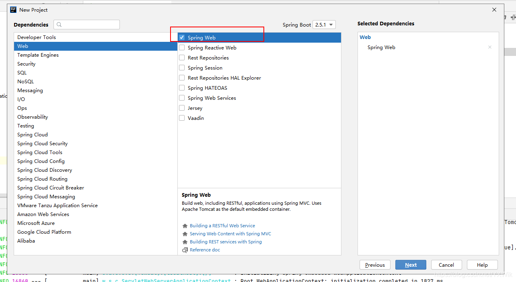Uncheck the Spring Web checkbox
The image size is (516, 282).
point(182,37)
